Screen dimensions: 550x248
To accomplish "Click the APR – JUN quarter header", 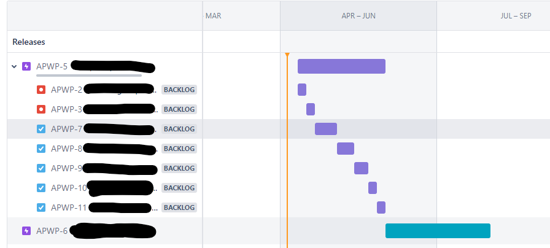I will click(x=358, y=16).
